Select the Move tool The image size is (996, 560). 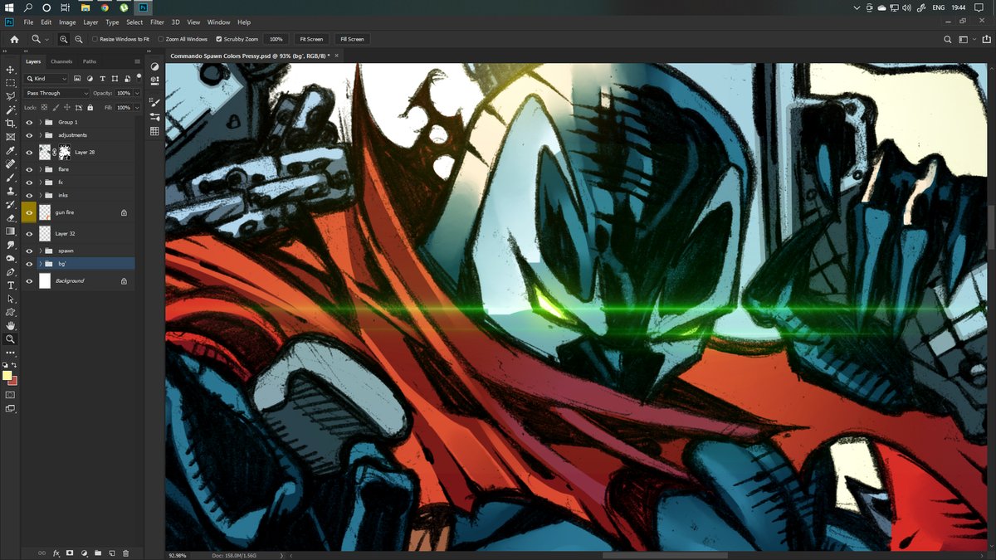click(11, 70)
